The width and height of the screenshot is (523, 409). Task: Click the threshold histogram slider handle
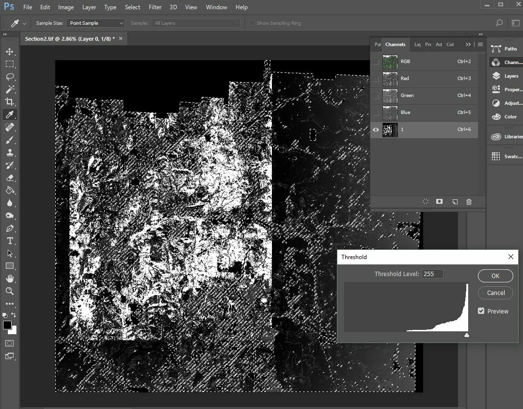click(x=466, y=335)
